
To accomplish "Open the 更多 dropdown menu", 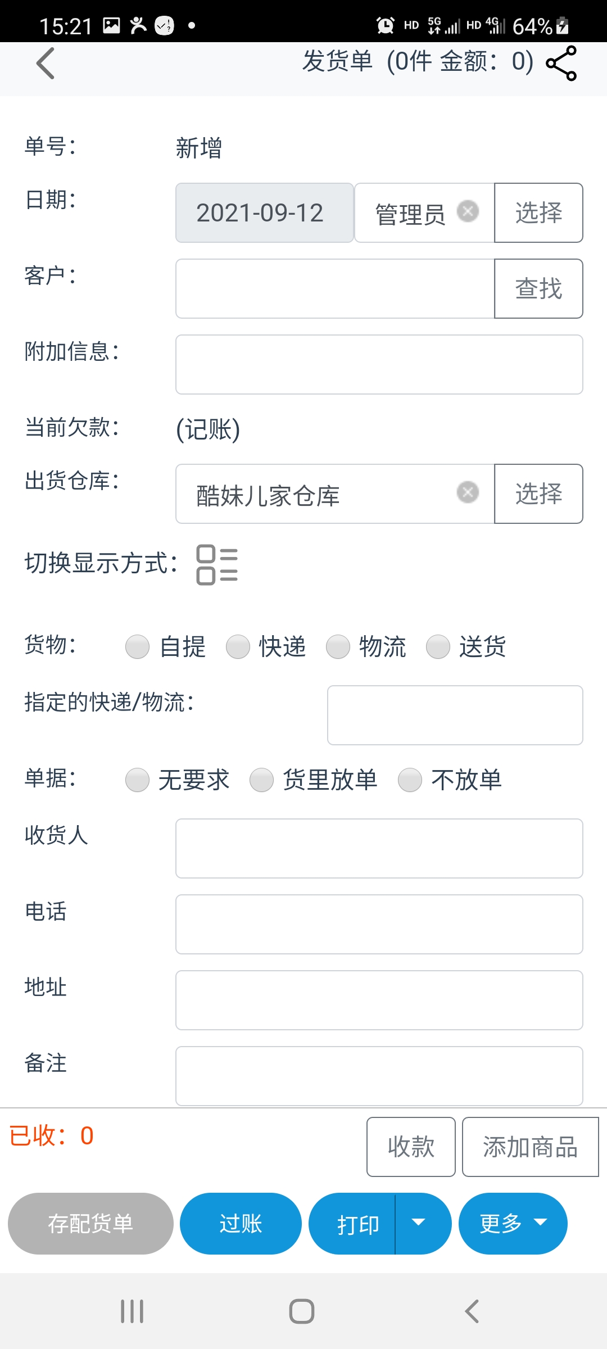I will tap(513, 1223).
